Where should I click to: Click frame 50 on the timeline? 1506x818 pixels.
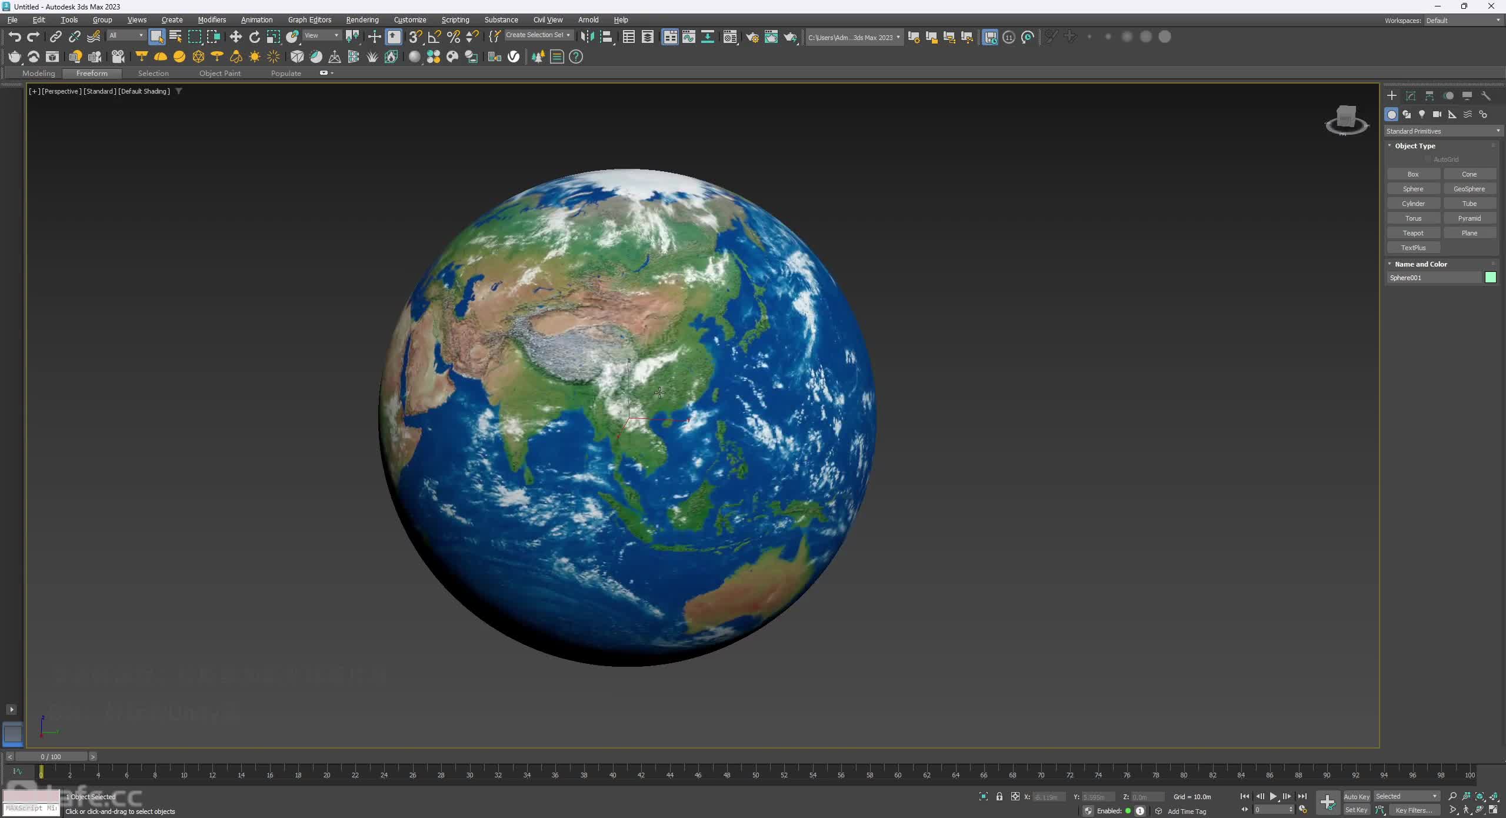pyautogui.click(x=755, y=774)
